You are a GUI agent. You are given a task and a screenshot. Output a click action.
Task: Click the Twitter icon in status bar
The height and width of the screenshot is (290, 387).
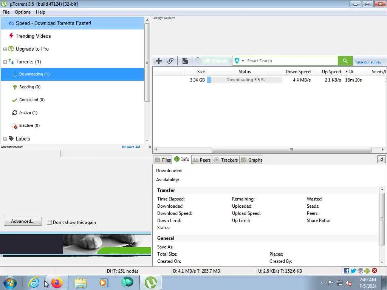(x=353, y=271)
